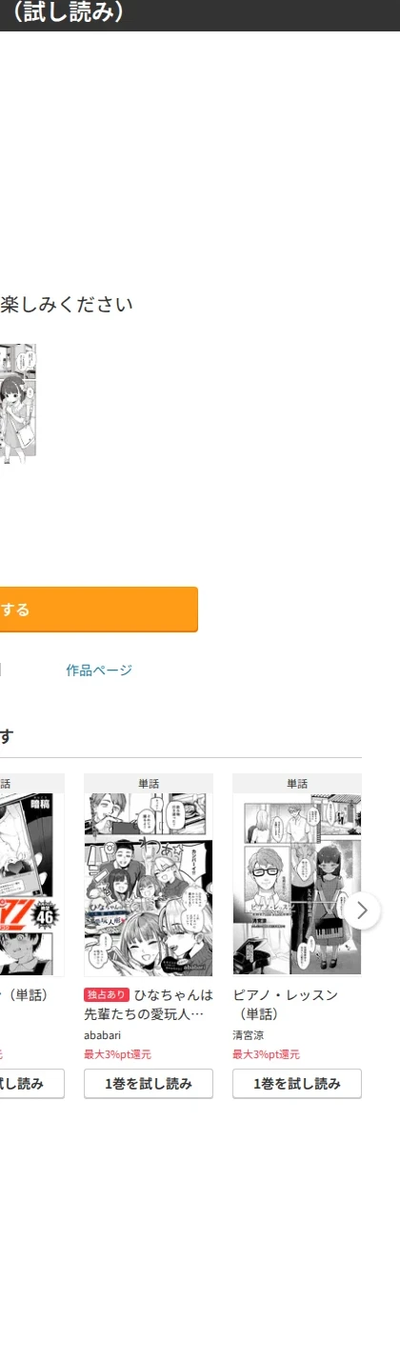400x1361 pixels.
Task: Open the ピアノ・レッスン（単話） title link
Action: tap(286, 1004)
